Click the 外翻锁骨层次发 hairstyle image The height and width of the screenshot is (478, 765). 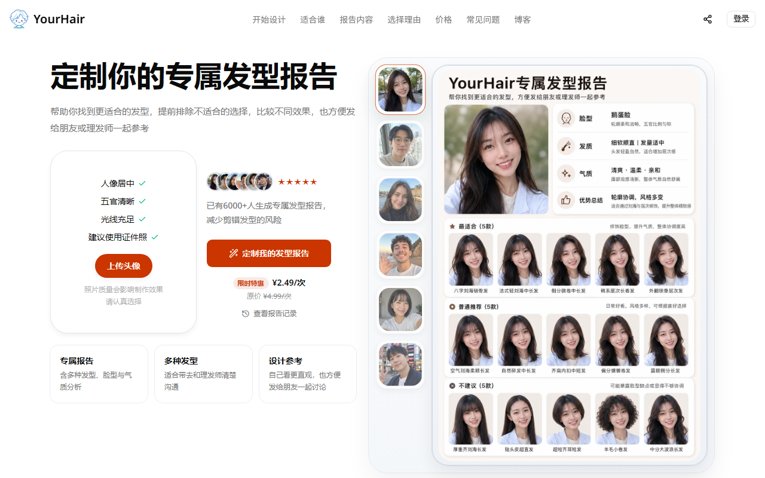(x=666, y=259)
